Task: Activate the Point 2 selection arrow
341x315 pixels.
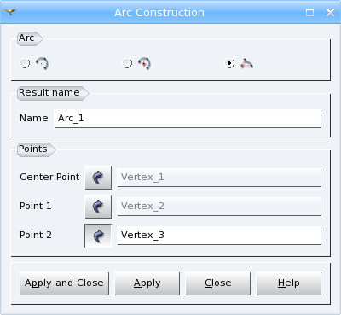Action: [x=98, y=236]
